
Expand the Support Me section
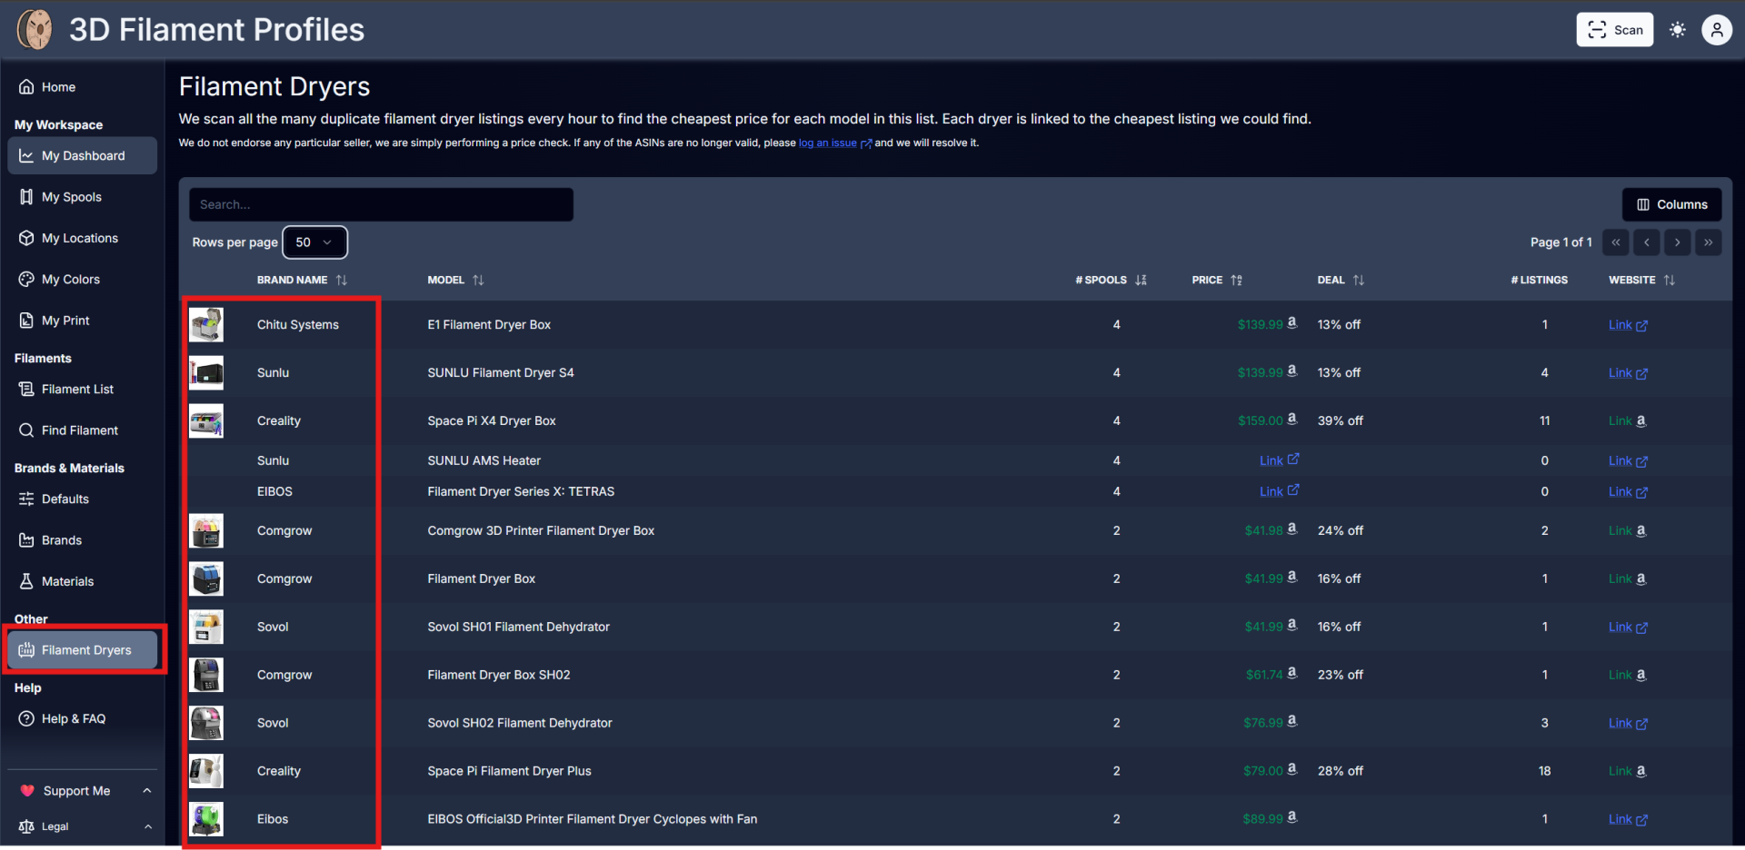pyautogui.click(x=146, y=791)
